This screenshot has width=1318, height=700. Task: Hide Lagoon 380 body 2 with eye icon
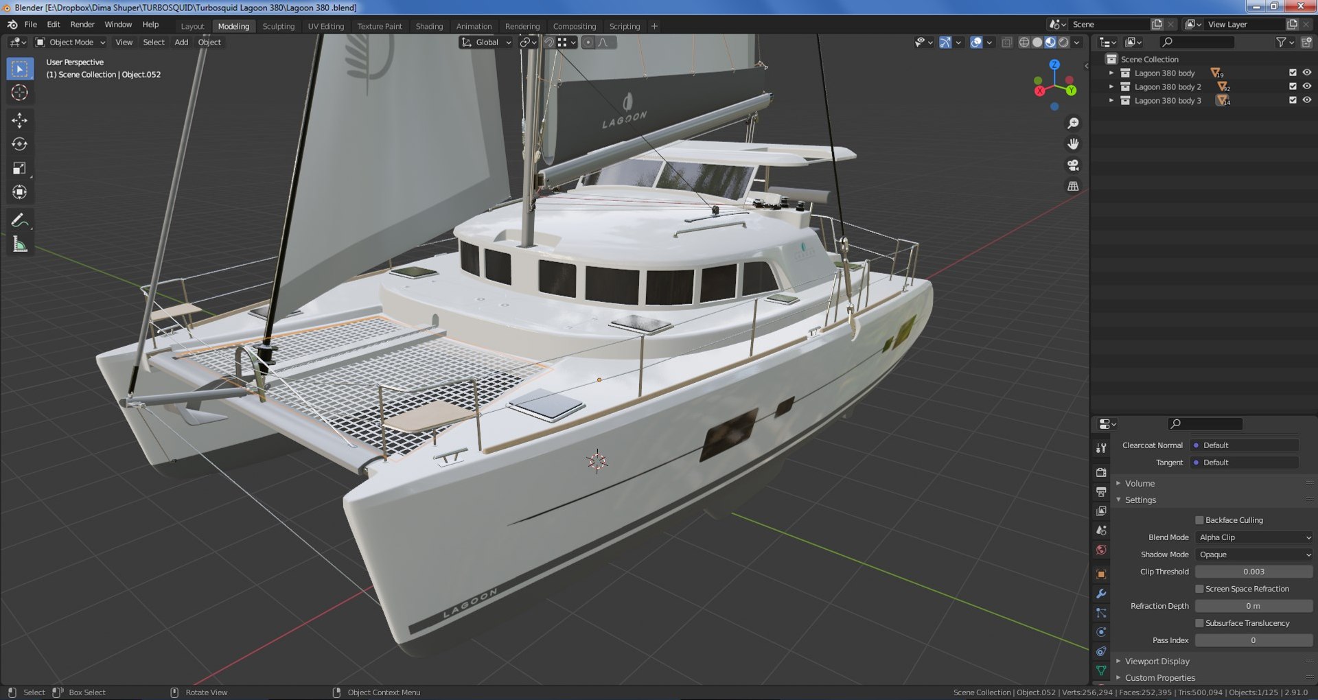tap(1307, 86)
